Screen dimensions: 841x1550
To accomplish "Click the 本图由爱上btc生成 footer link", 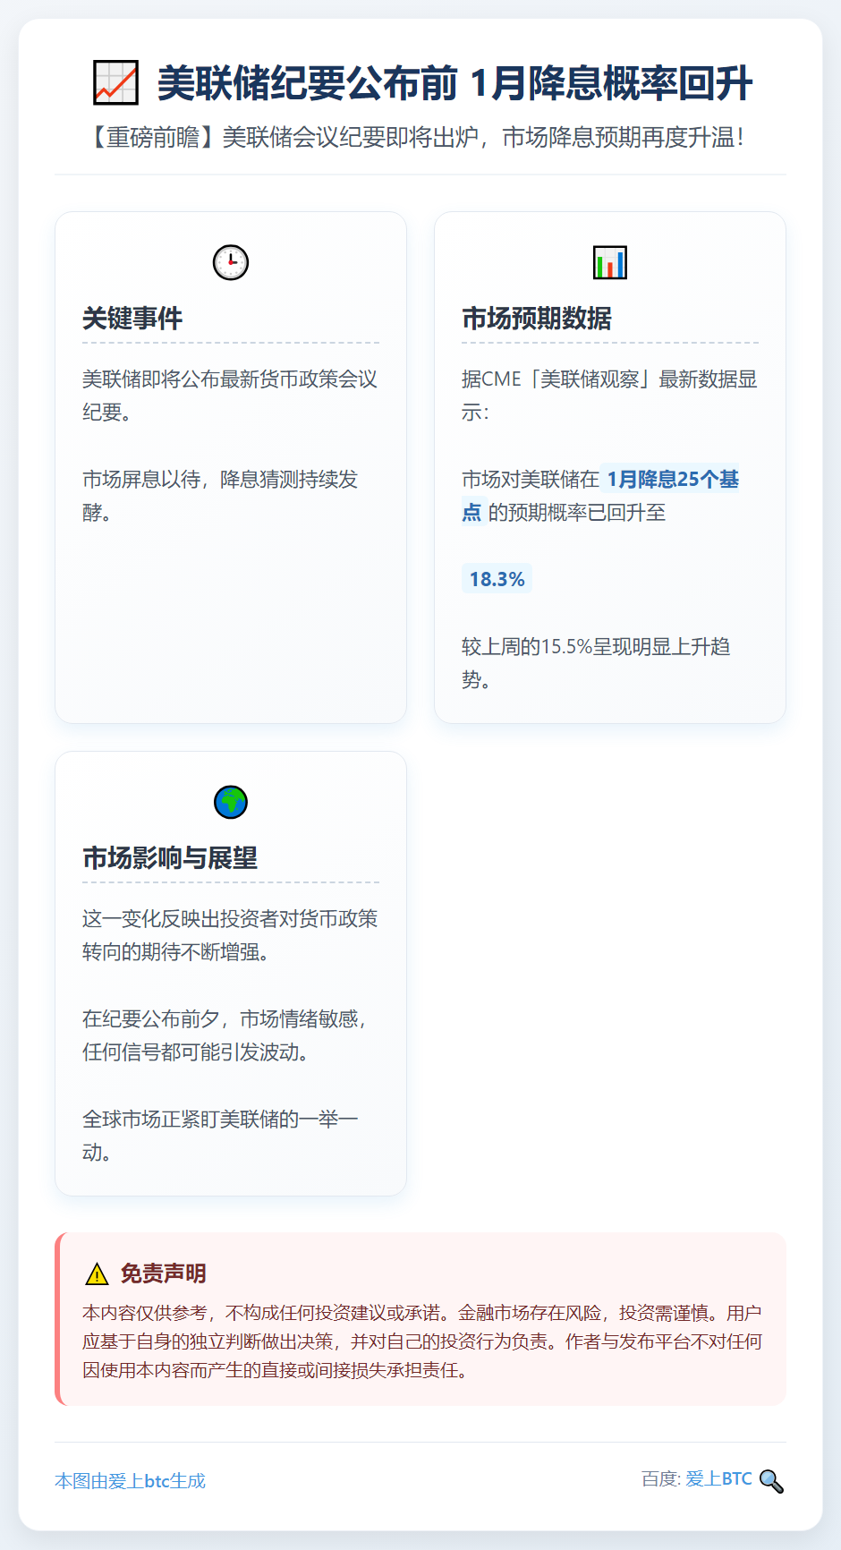I will pyautogui.click(x=131, y=1481).
